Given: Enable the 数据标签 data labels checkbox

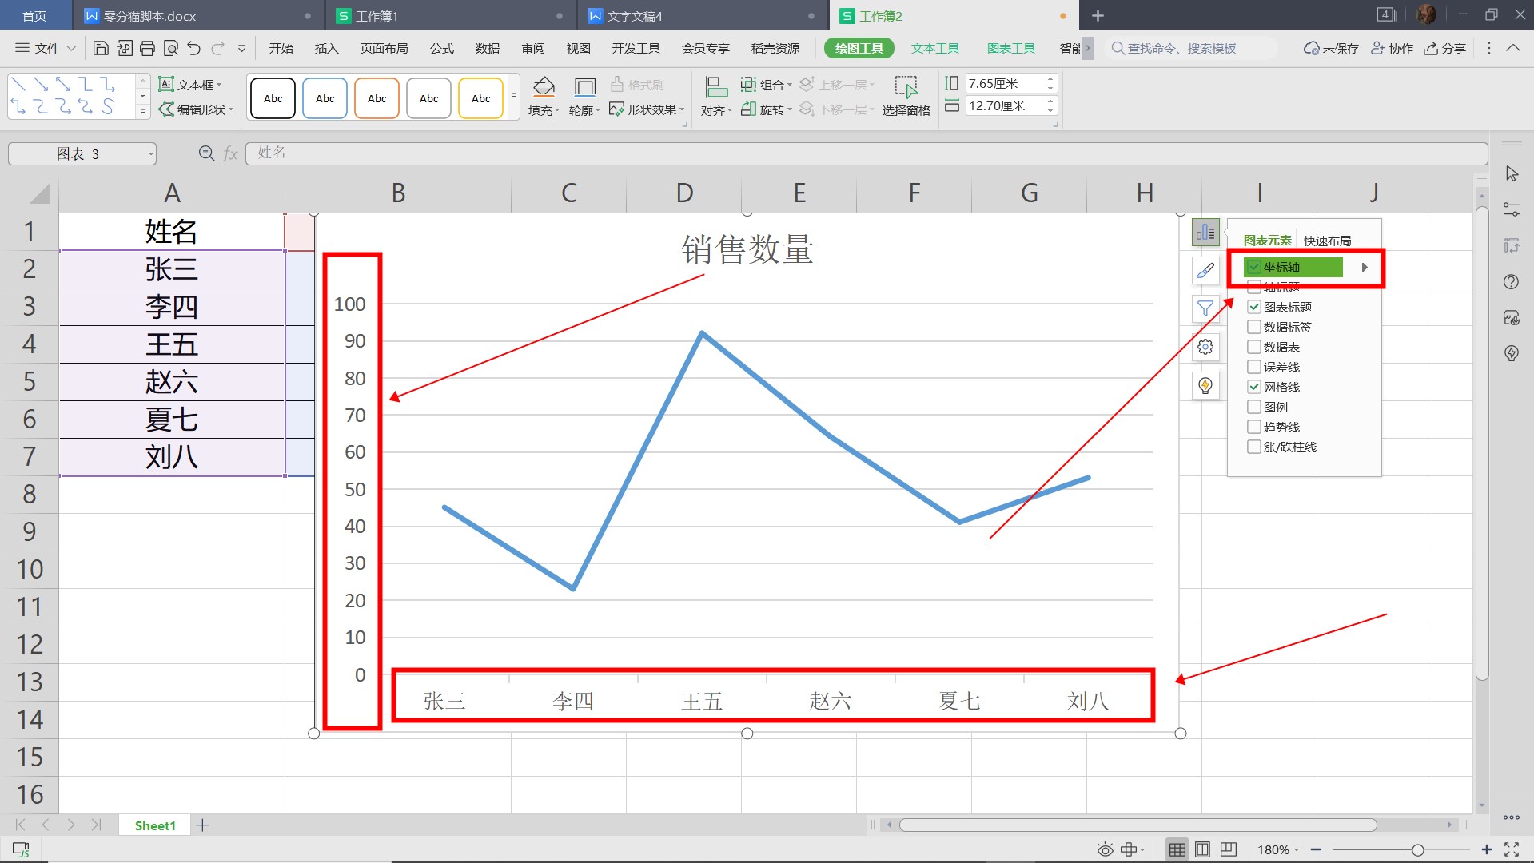Looking at the screenshot, I should 1254,327.
